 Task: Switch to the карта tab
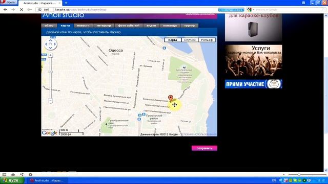[65, 26]
